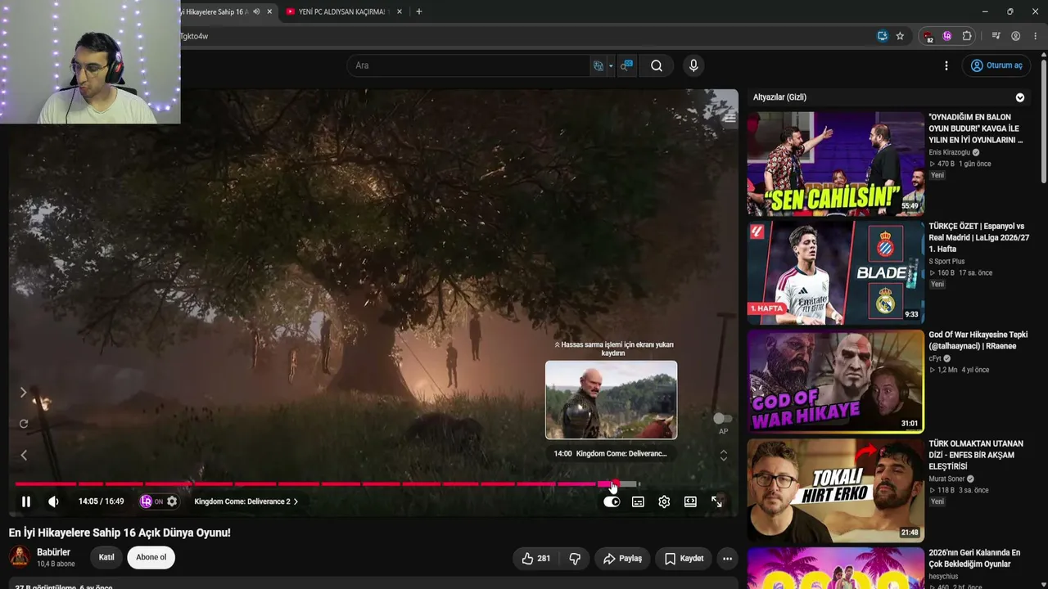Like the video with 281 likes
This screenshot has width=1048, height=589.
pos(536,559)
